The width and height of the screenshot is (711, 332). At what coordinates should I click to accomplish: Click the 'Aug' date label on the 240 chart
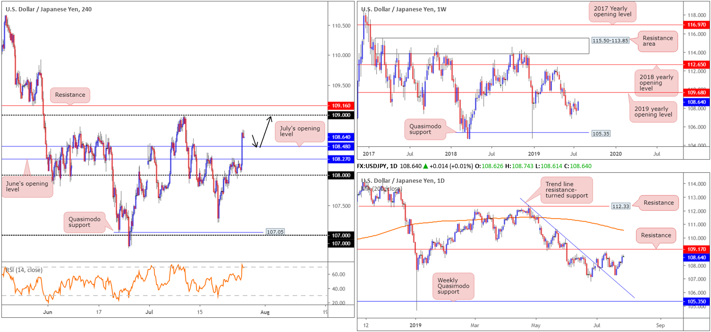pos(265,312)
